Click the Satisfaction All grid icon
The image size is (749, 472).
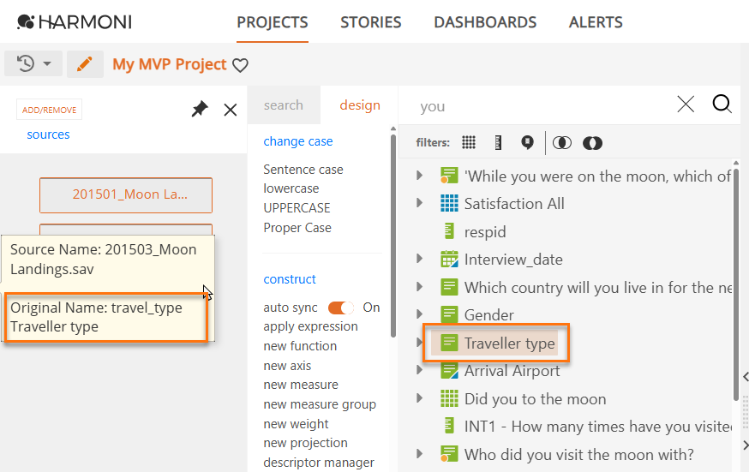point(449,203)
